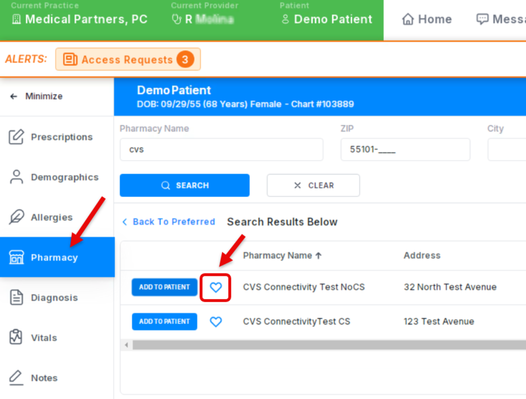Click the Address column header
This screenshot has height=399, width=526.
coord(422,255)
